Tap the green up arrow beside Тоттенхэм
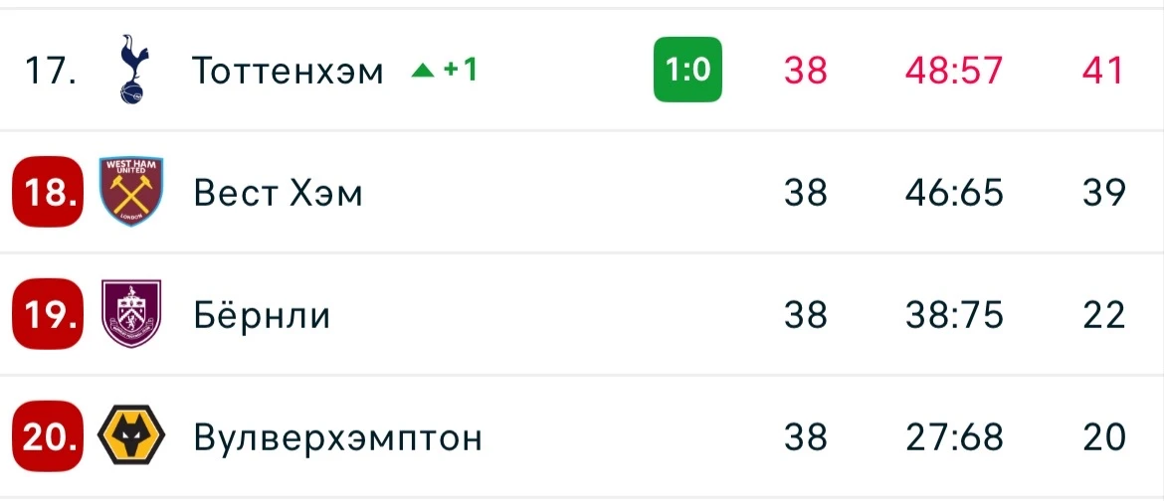Screen dimensions: 1164x501 point(423,71)
